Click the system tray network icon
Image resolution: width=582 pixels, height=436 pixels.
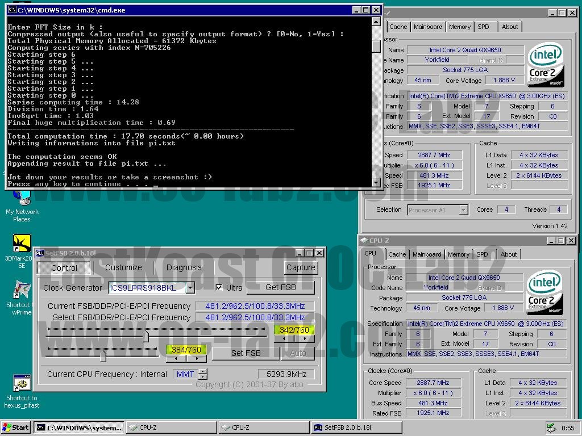551,427
